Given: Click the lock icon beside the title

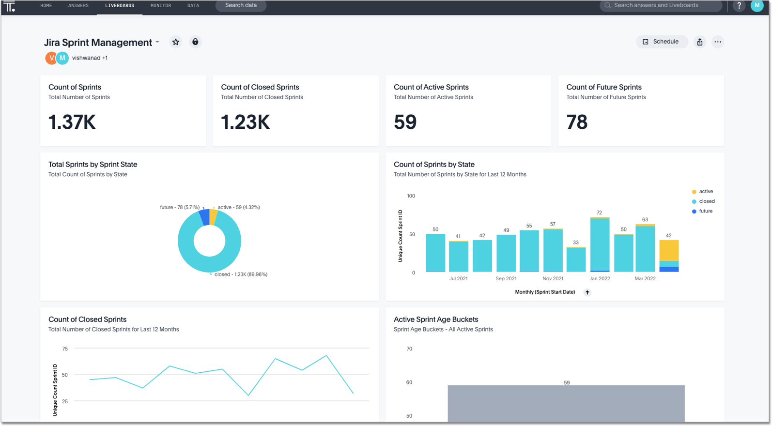Looking at the screenshot, I should (195, 42).
